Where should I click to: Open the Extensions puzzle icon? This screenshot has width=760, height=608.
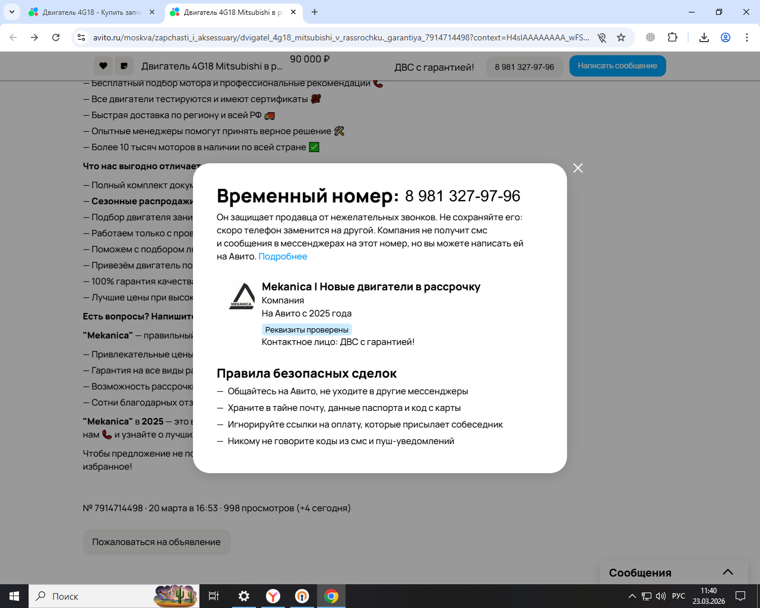coord(672,37)
